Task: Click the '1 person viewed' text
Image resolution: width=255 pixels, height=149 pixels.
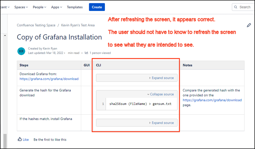Action: [100, 53]
